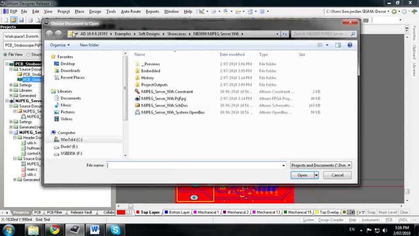The height and width of the screenshot is (236, 419).
Task: Select the Structure radio button
Action: tap(28, 55)
